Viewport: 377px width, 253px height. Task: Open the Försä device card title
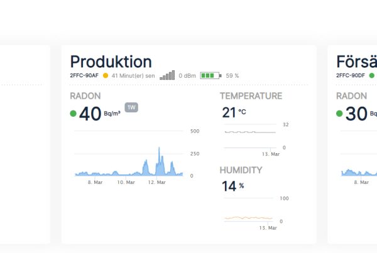coord(356,62)
